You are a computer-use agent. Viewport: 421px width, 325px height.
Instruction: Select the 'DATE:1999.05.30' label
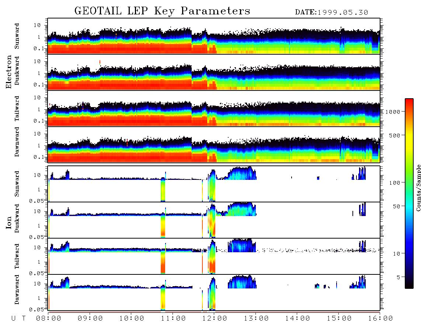click(331, 13)
